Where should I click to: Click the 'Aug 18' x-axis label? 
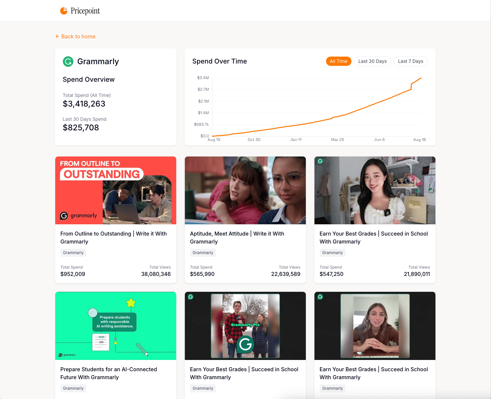420,140
